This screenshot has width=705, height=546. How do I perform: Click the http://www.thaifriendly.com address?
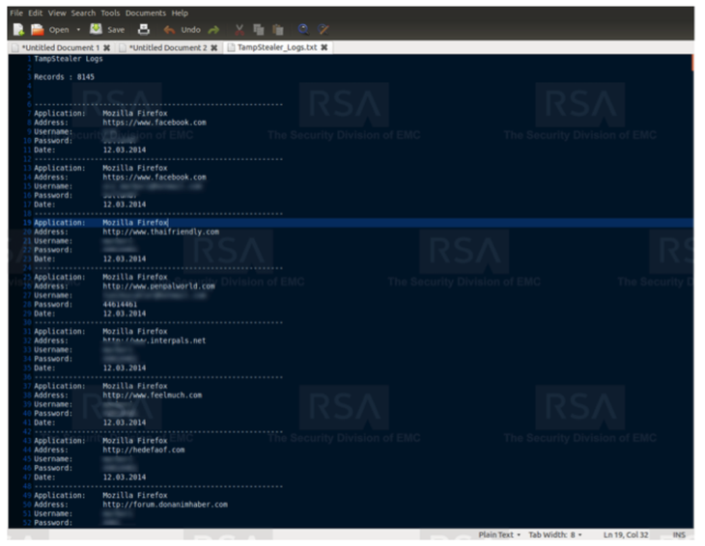point(161,232)
